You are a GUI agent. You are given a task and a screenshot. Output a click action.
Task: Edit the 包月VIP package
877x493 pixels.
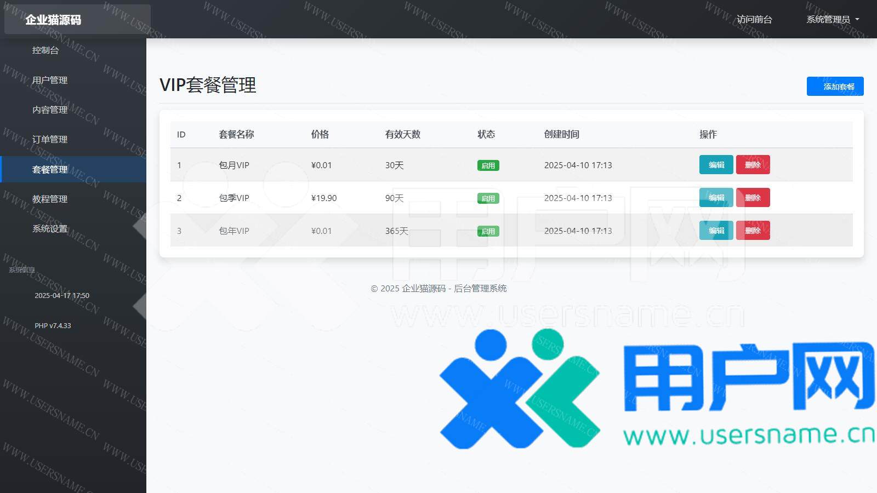point(716,165)
